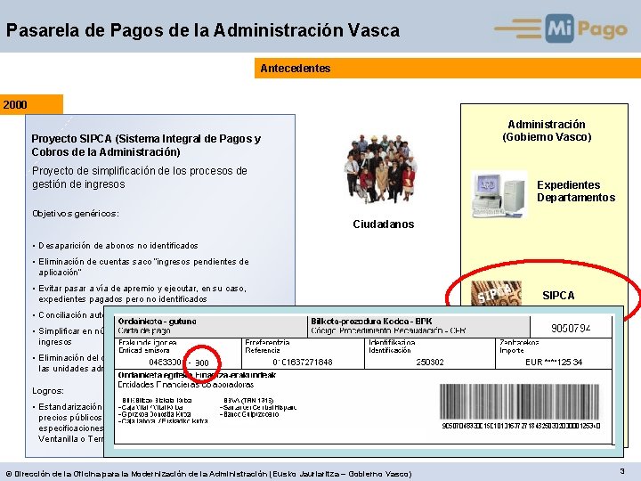Click the copyright footer text
This screenshot has height=481, width=641.
(208, 474)
